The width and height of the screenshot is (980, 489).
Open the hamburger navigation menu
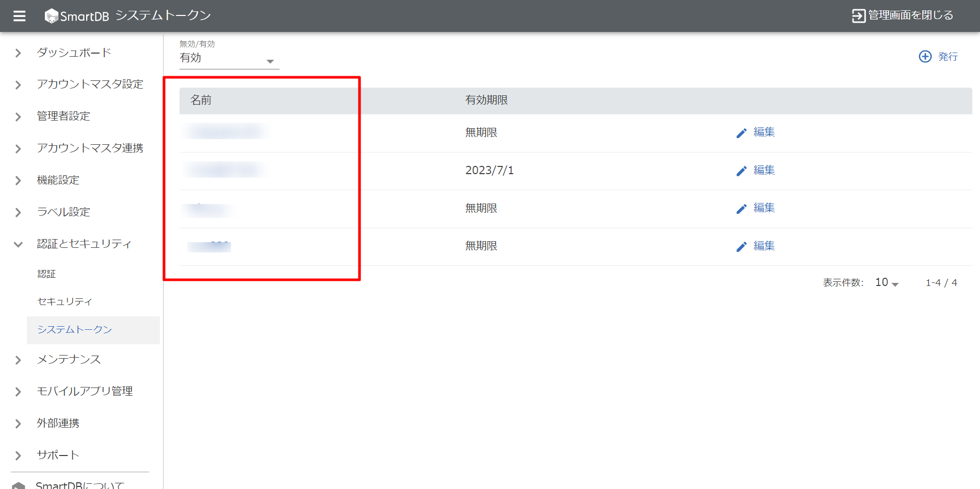click(19, 16)
